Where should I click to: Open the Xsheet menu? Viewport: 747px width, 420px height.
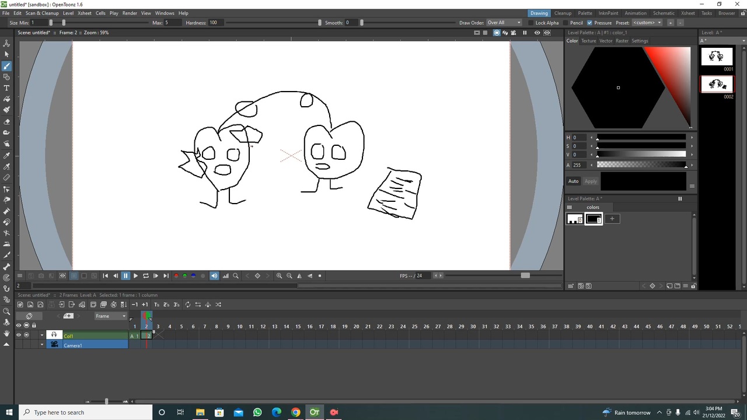pos(85,13)
